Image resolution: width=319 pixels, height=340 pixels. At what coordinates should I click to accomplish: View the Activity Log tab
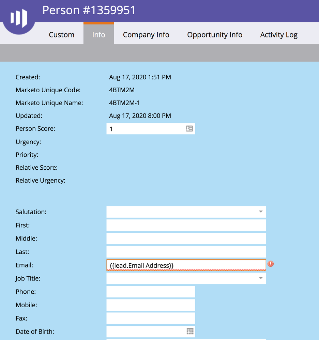pyautogui.click(x=279, y=35)
